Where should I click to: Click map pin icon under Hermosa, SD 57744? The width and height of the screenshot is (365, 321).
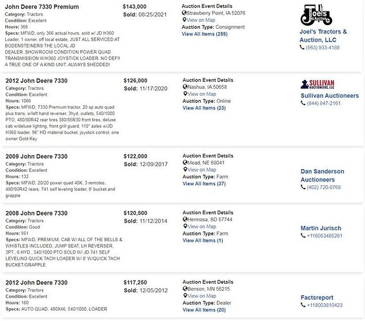click(185, 226)
